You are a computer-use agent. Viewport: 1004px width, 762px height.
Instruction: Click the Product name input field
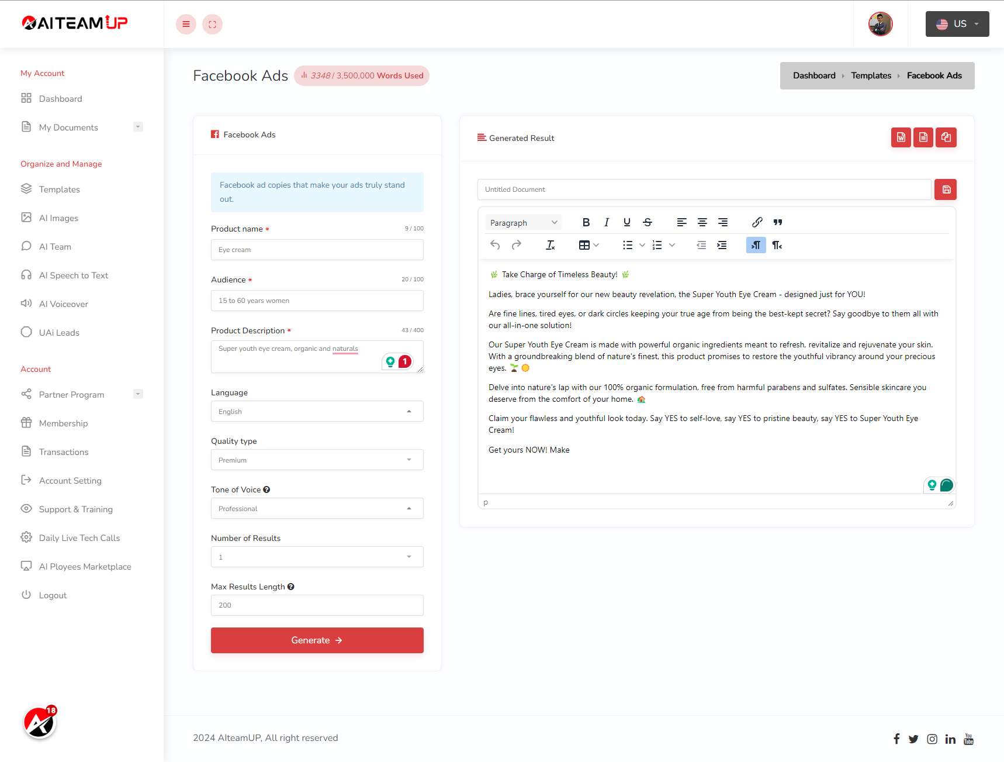317,250
